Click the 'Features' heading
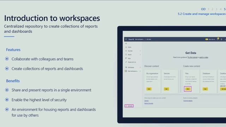 click(13, 50)
